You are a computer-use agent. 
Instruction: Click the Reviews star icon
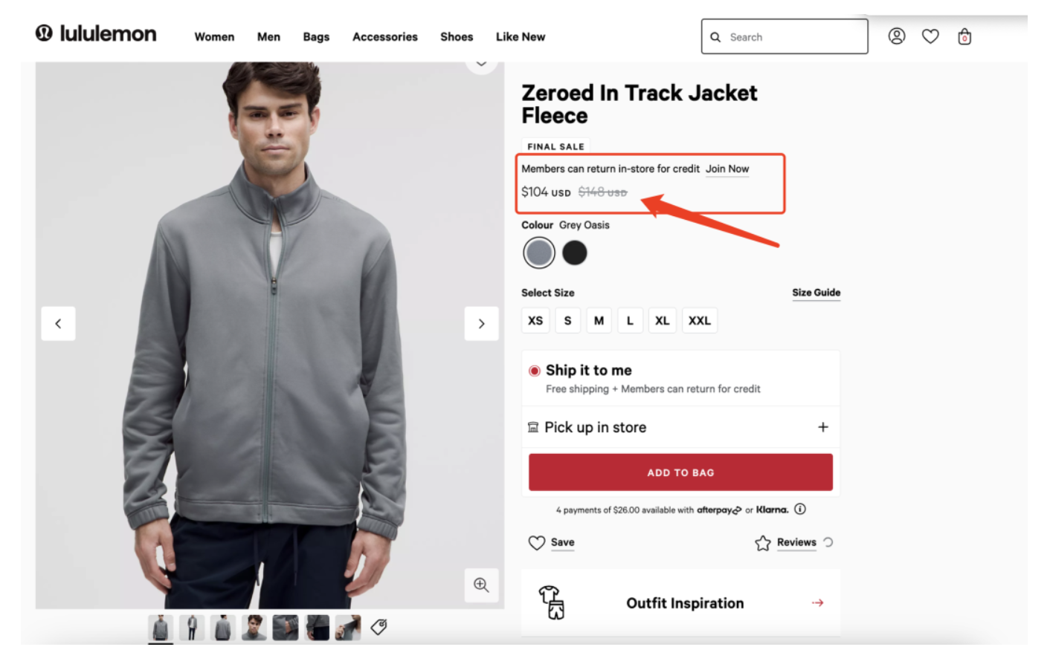tap(763, 543)
